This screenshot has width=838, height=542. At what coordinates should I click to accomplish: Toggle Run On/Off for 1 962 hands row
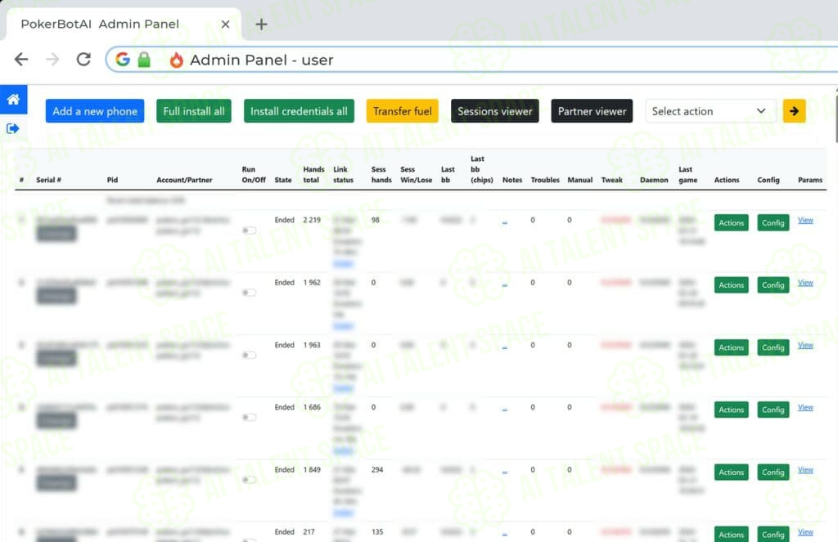point(249,293)
